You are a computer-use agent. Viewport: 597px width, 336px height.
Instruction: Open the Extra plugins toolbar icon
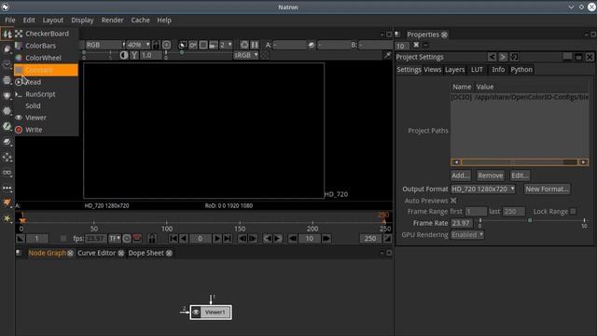(7, 203)
